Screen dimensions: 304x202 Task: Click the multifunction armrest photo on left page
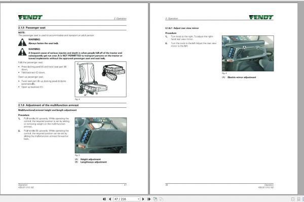101,135
